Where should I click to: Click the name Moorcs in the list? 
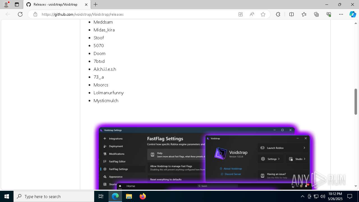coord(101,85)
